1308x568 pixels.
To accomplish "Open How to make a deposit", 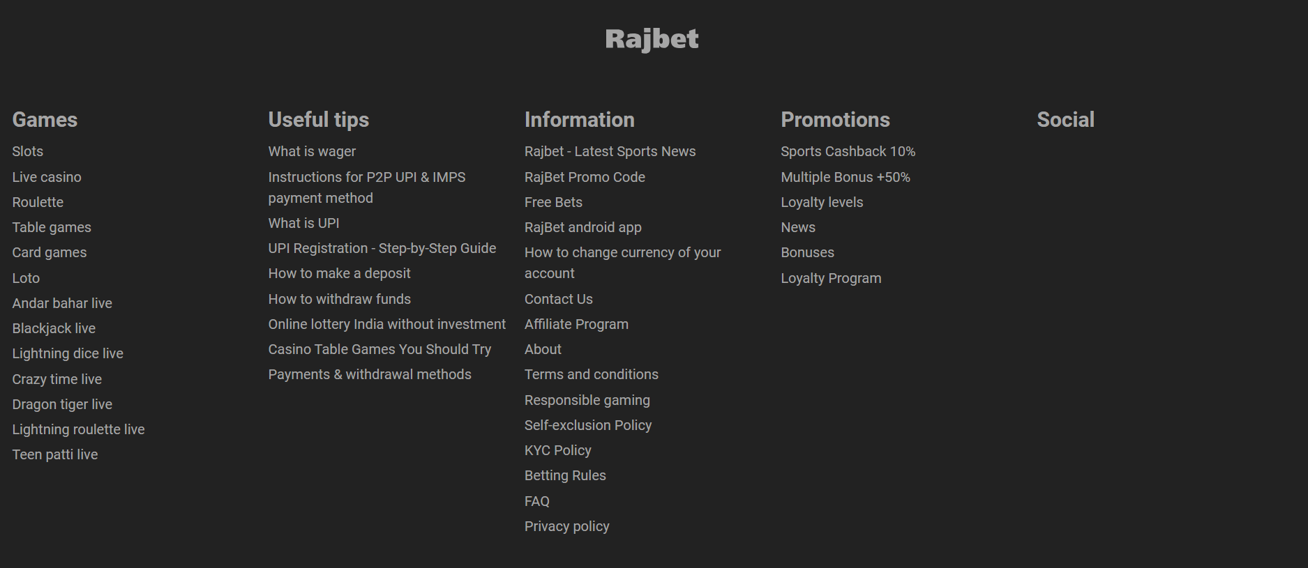I will pos(339,273).
